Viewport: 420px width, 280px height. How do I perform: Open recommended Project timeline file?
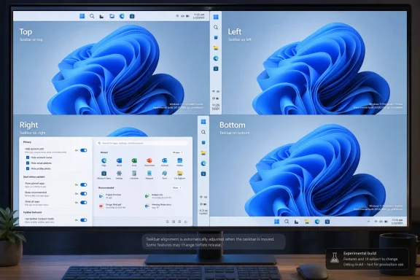point(110,196)
